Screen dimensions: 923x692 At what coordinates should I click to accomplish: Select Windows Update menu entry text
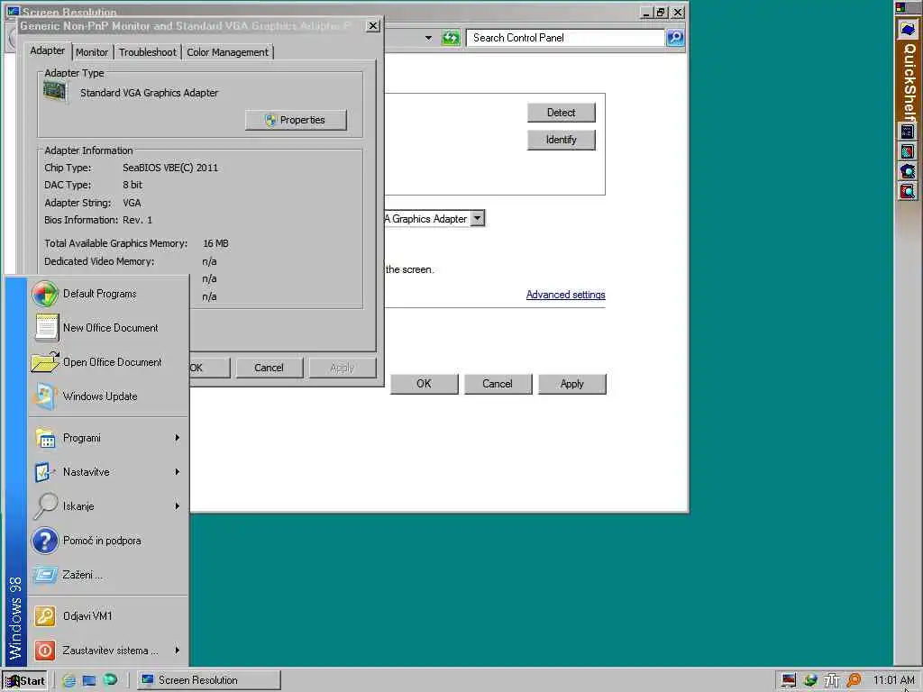100,396
